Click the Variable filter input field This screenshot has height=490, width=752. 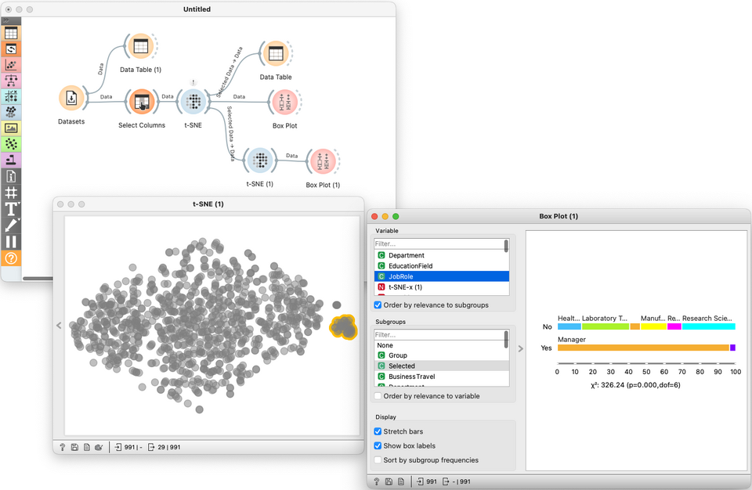[439, 243]
